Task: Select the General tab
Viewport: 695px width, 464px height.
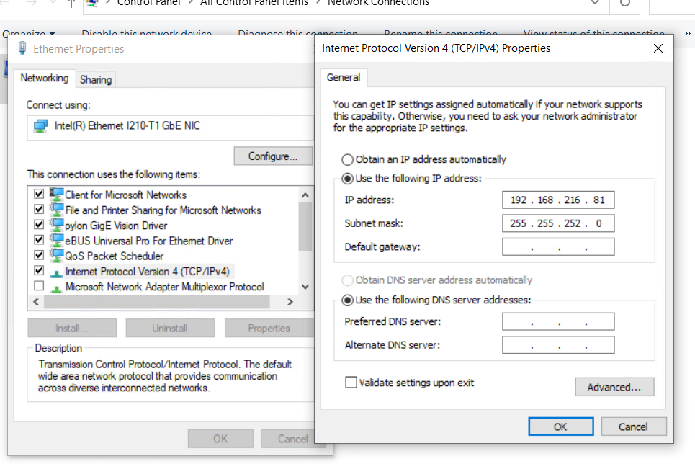Action: pyautogui.click(x=344, y=78)
